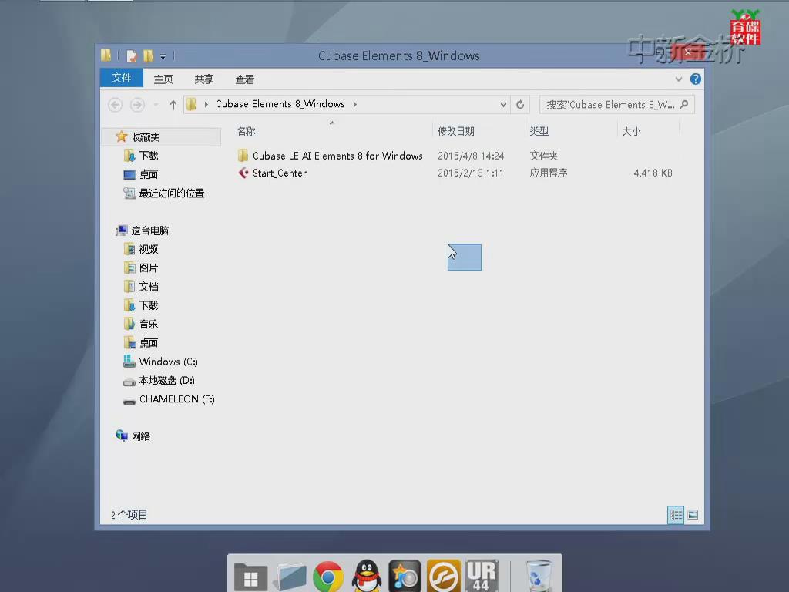Open the Recycle Bin in the dock
The height and width of the screenshot is (592, 789).
point(539,577)
